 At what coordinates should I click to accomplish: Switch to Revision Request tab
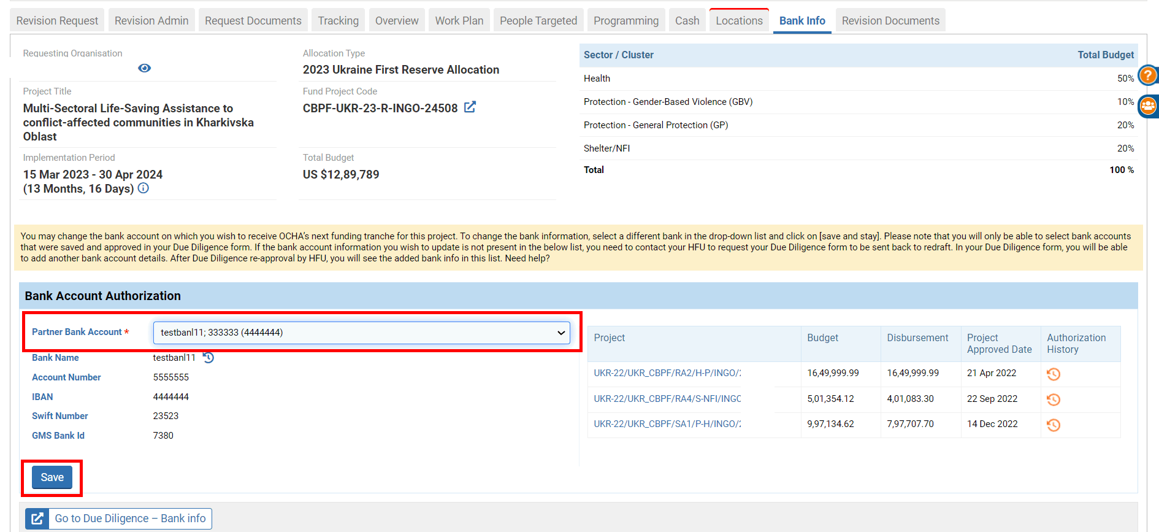tap(57, 21)
